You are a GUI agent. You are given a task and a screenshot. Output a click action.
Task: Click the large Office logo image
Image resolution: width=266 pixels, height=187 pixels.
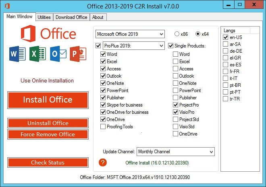[x=48, y=34]
